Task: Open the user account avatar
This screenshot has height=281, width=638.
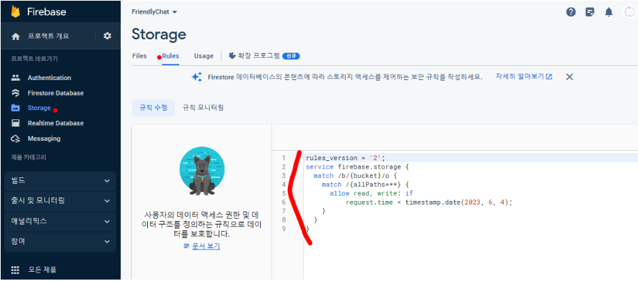Action: (x=629, y=12)
